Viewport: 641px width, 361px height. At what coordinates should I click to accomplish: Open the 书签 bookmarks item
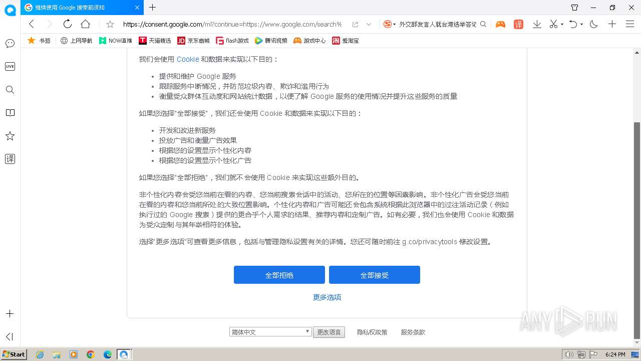(x=39, y=41)
